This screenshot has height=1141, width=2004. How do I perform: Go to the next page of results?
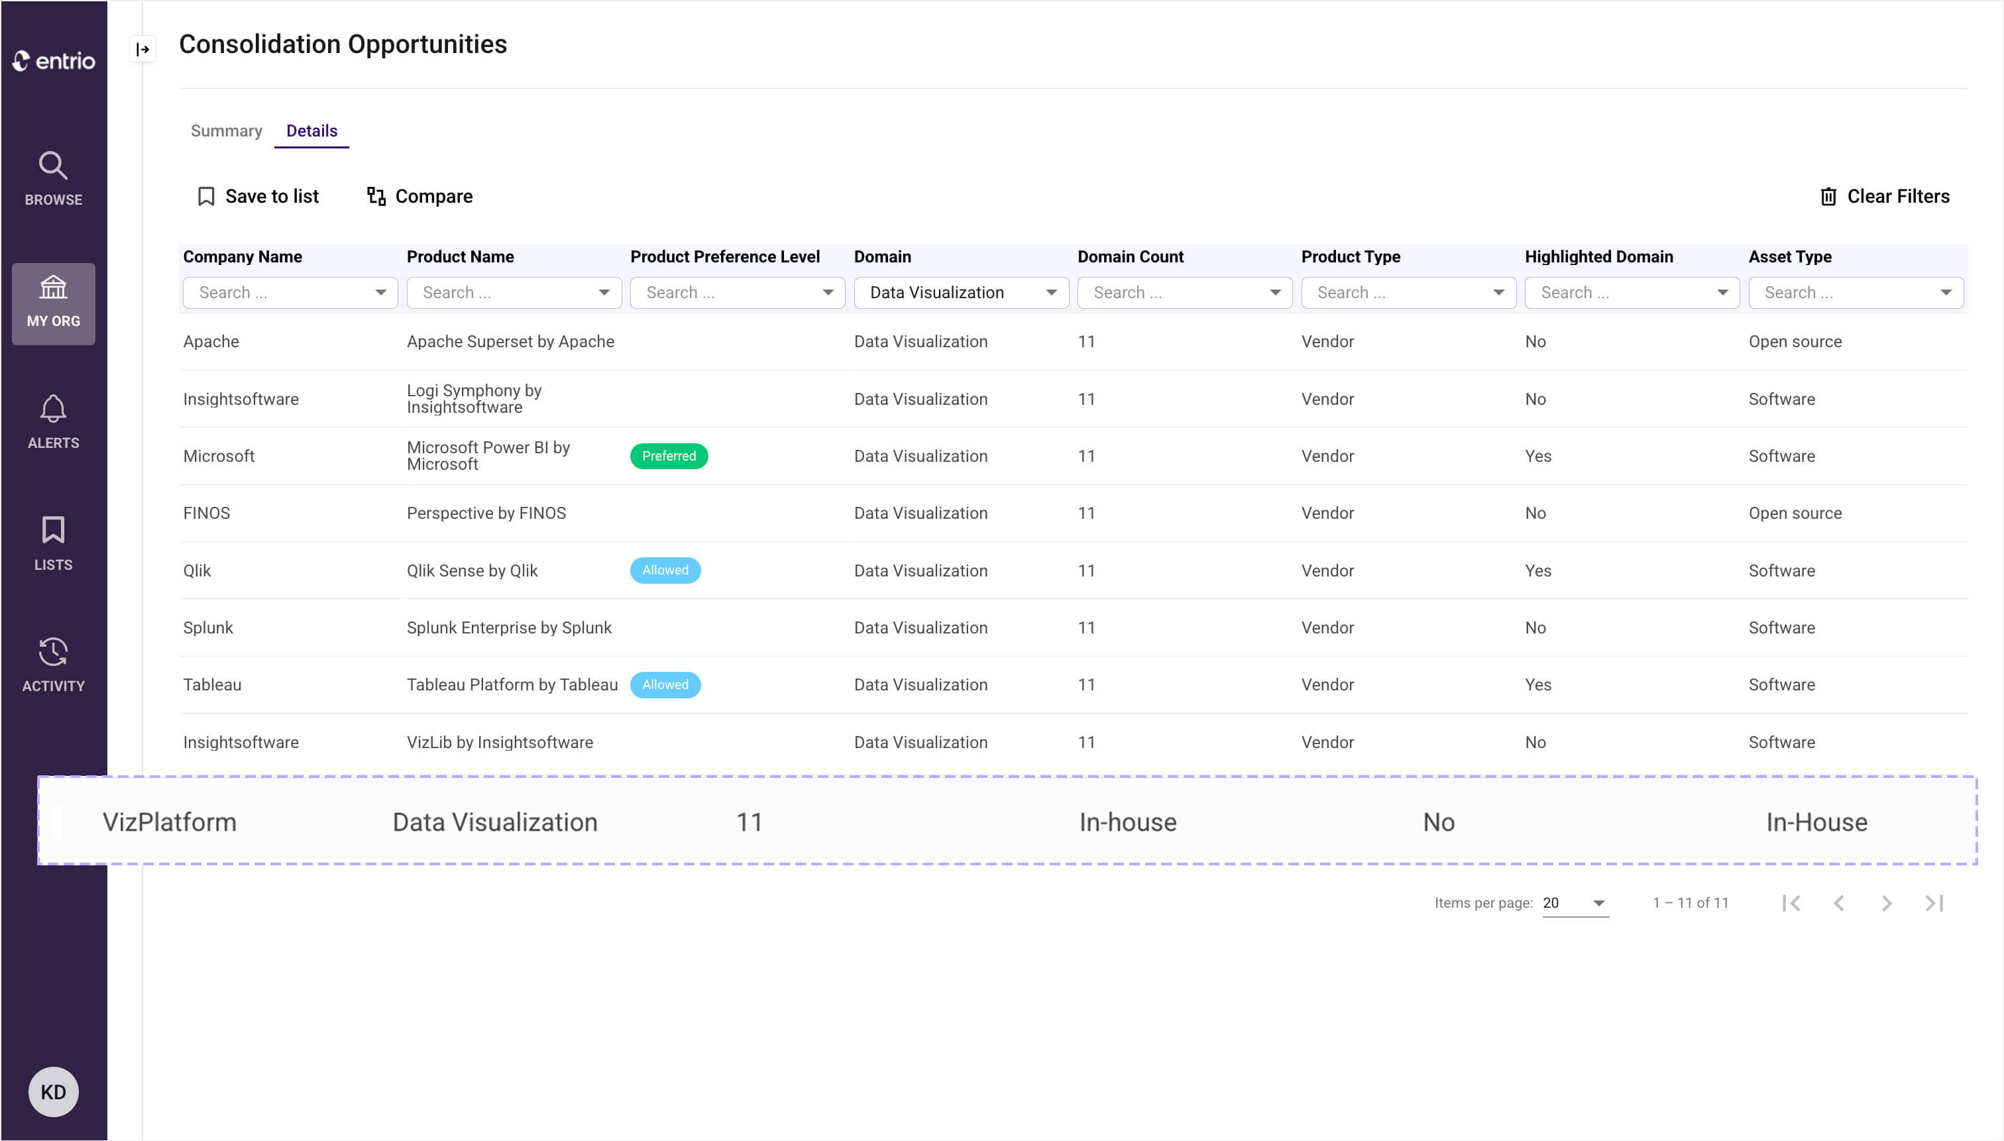[1887, 902]
